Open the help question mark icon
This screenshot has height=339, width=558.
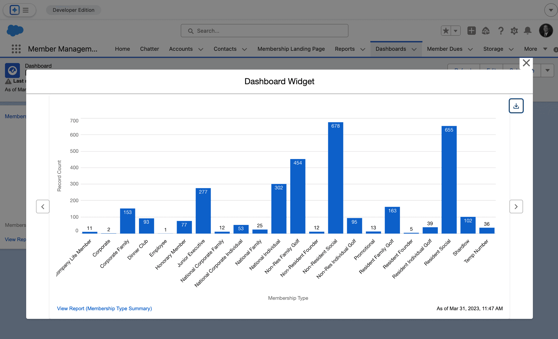tap(501, 31)
